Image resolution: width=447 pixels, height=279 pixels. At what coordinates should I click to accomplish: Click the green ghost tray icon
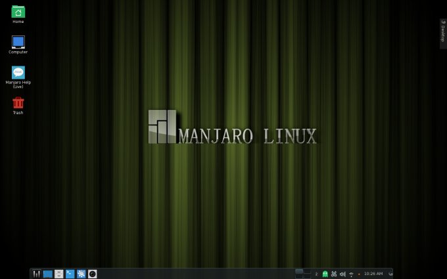[325, 274]
